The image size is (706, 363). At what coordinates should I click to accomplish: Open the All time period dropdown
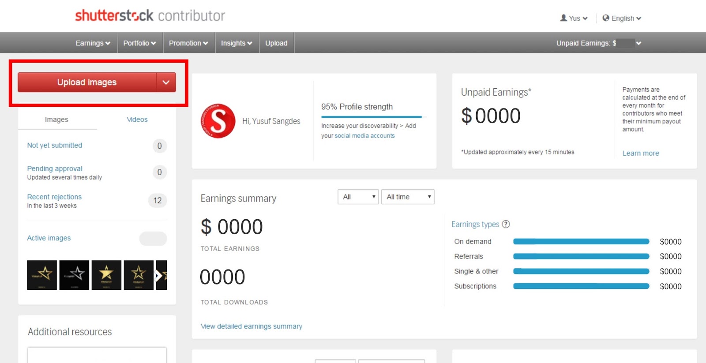click(408, 197)
